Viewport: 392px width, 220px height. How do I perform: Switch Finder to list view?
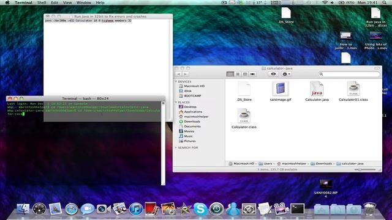click(238, 74)
